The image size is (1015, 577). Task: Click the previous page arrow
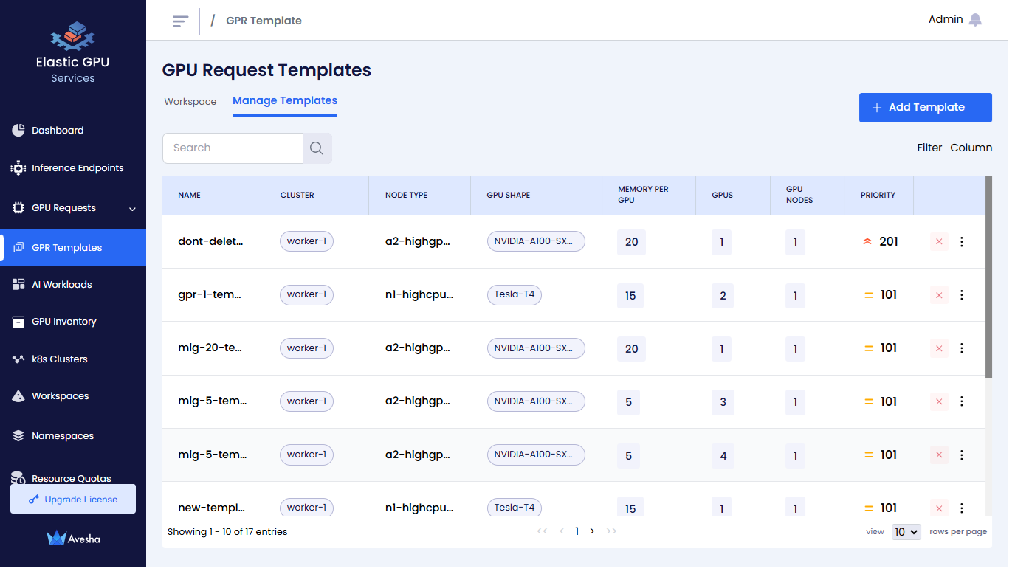pos(561,531)
